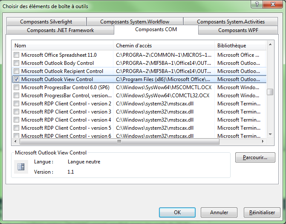286x224 pixels.
Task: Open the Composants System.Workflow tab
Action: (x=135, y=21)
